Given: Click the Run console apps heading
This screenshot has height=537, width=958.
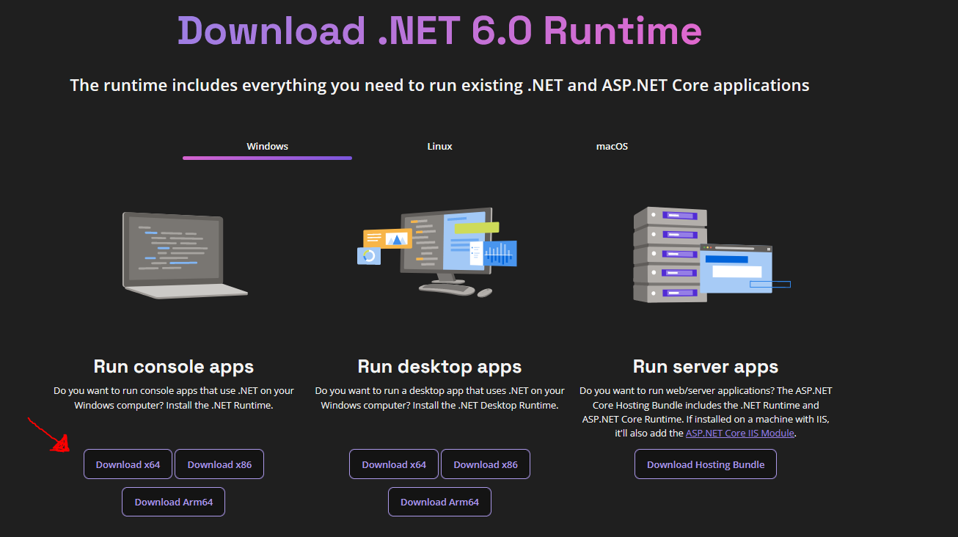Looking at the screenshot, I should pyautogui.click(x=174, y=367).
